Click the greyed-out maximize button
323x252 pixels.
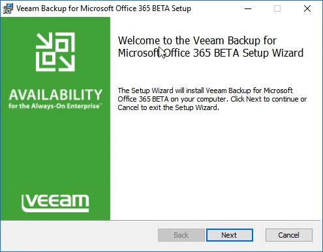(277, 8)
